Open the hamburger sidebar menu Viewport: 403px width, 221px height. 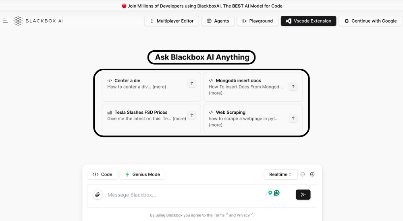coord(5,21)
